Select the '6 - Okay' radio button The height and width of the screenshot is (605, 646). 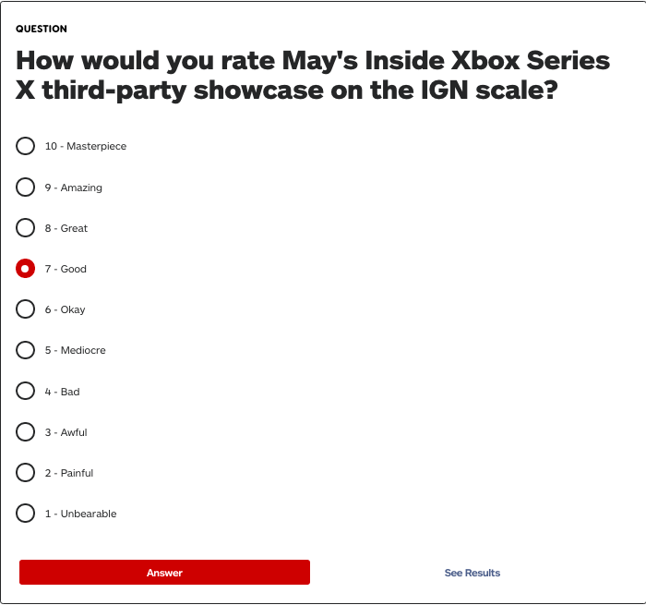pyautogui.click(x=26, y=309)
